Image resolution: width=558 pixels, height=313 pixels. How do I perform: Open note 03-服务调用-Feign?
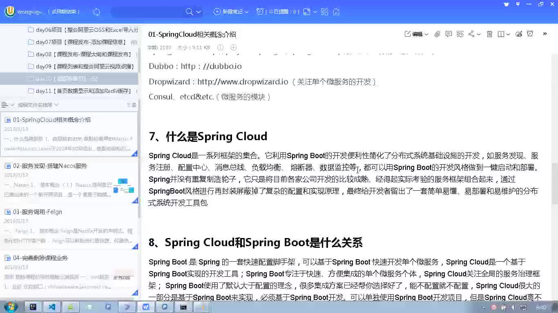(69, 227)
